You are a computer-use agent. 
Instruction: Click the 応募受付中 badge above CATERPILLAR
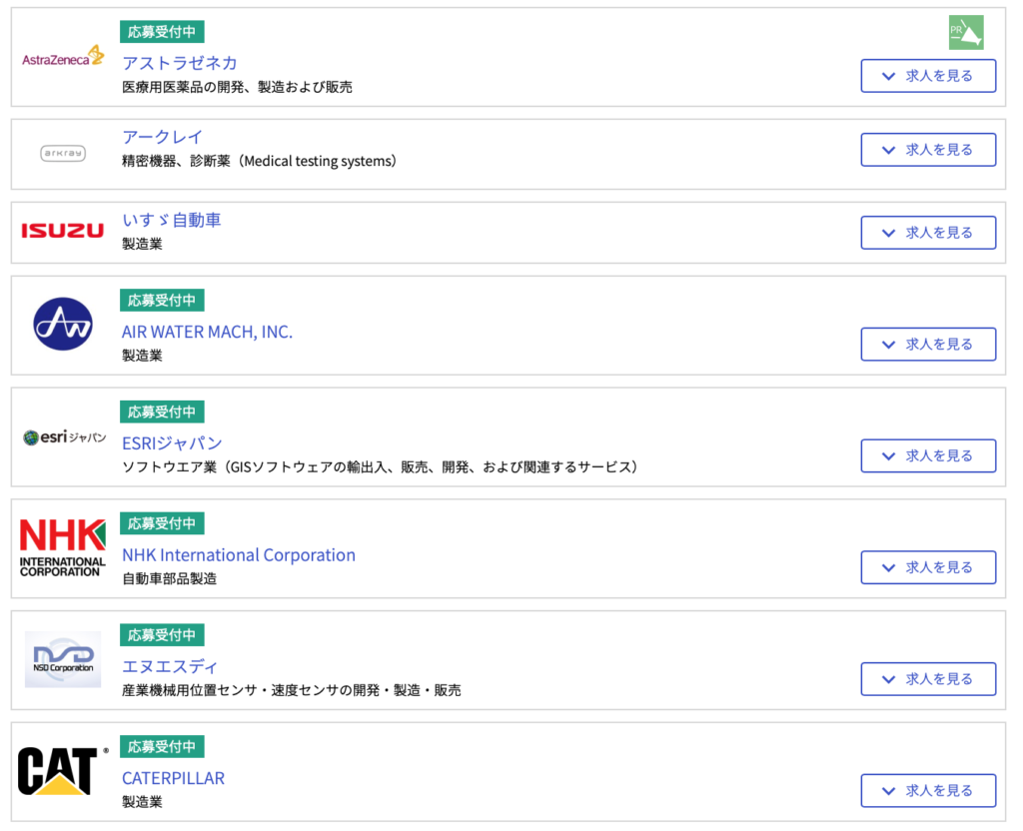[x=162, y=746]
